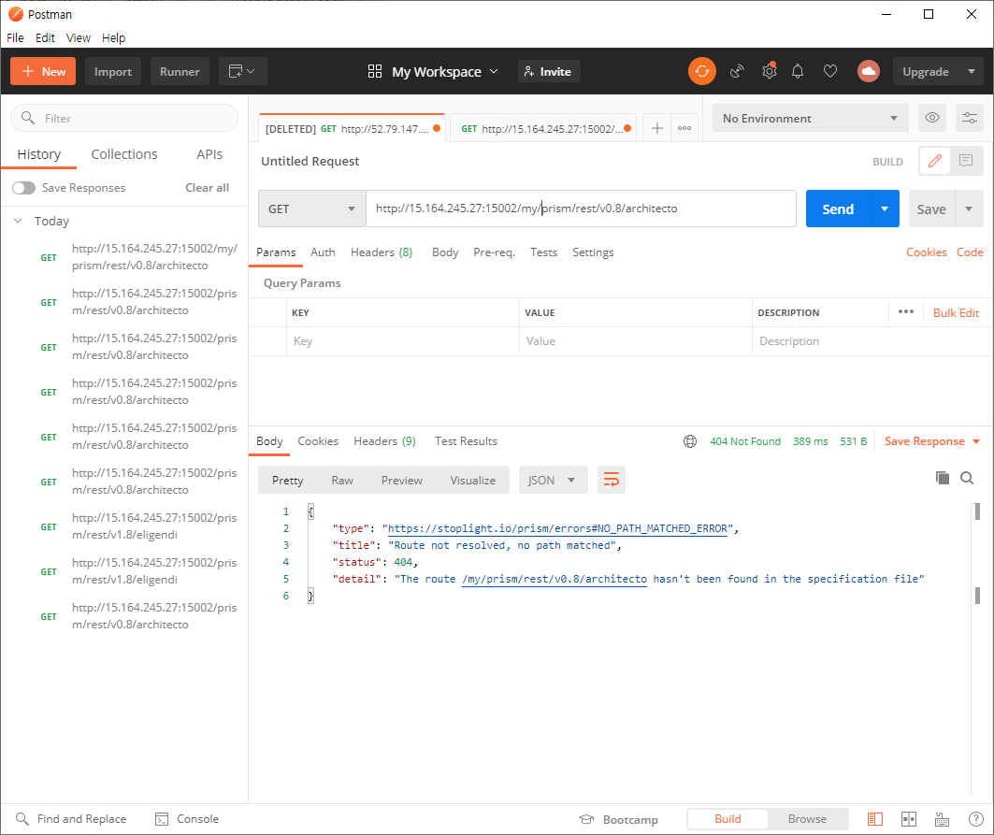Select the Raw response view
This screenshot has height=835, width=994.
coord(342,480)
